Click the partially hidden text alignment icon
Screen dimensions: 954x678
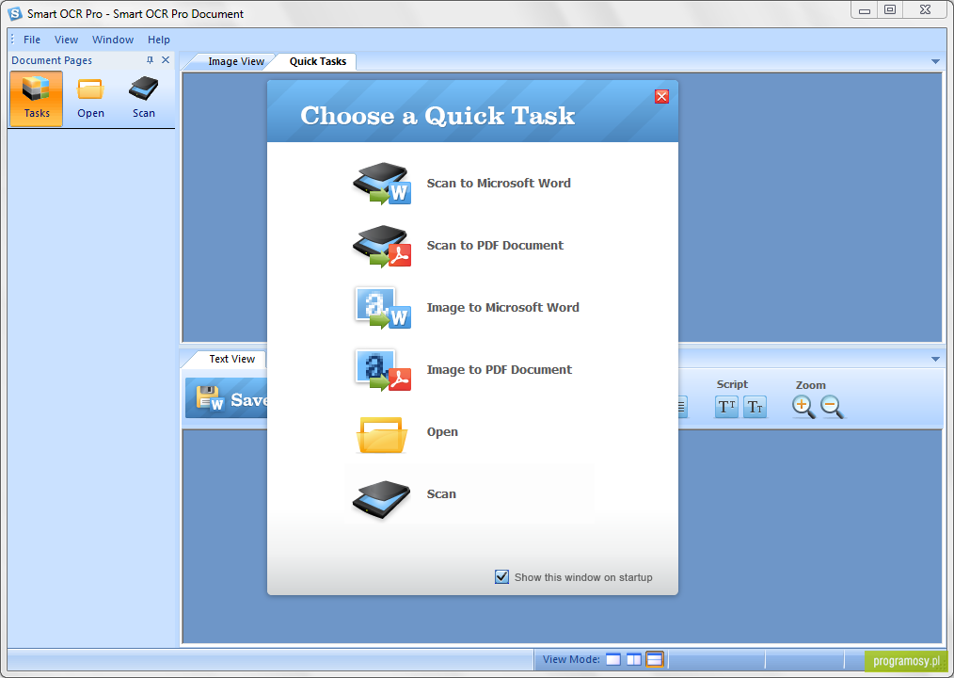[x=683, y=407]
